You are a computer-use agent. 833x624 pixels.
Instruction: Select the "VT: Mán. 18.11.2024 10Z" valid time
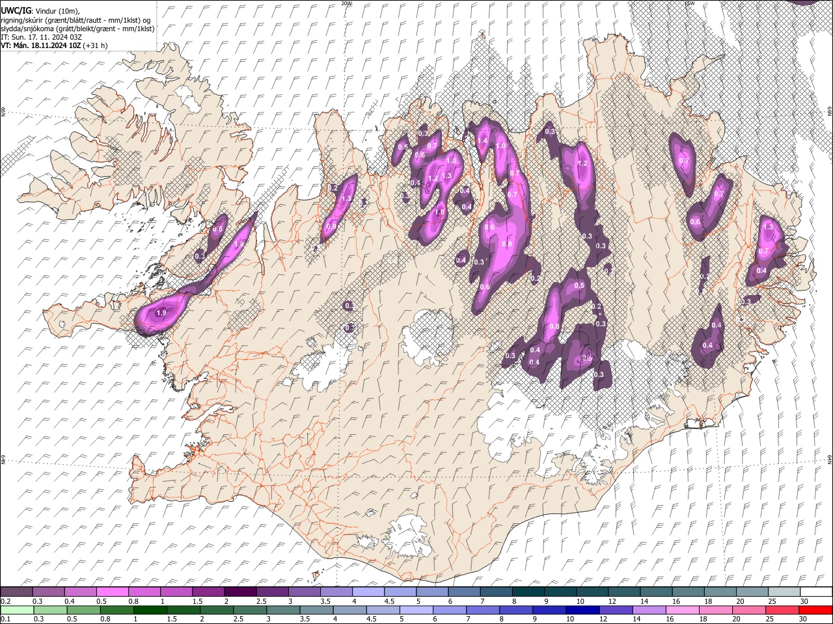click(42, 45)
